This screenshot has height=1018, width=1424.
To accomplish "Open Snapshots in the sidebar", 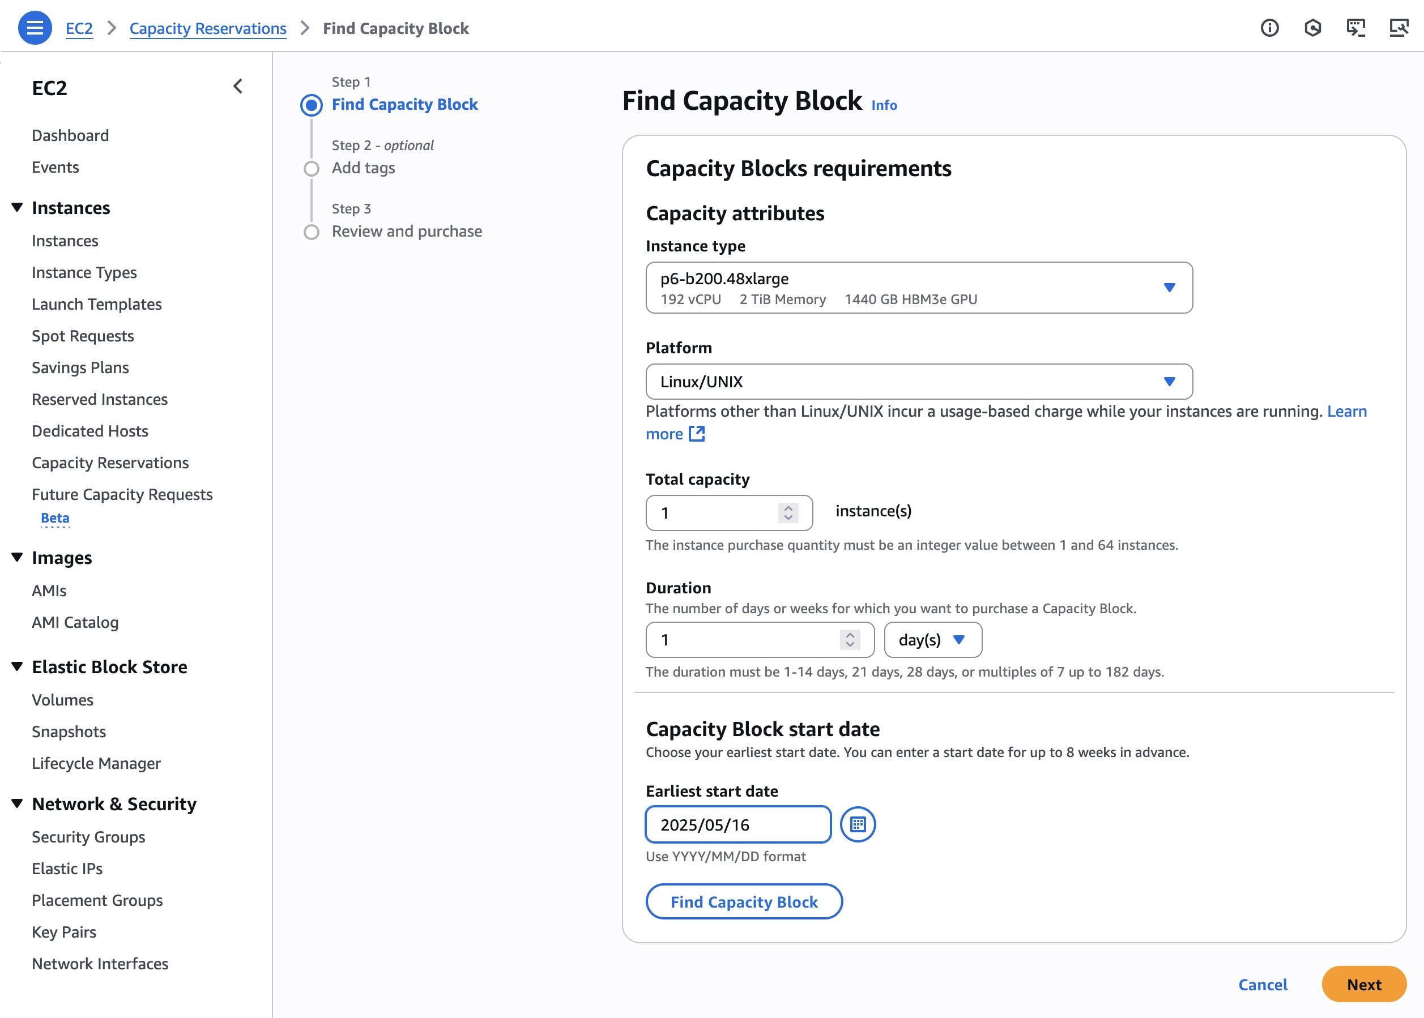I will click(x=69, y=732).
